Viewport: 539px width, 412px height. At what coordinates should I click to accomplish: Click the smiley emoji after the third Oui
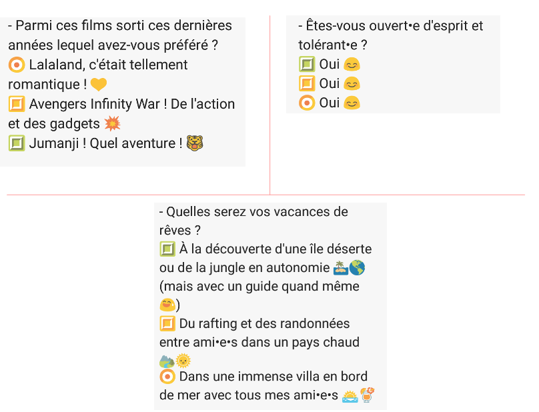coord(352,103)
